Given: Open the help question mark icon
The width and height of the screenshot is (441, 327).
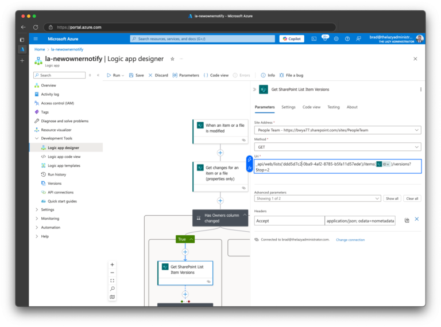Looking at the screenshot, I should click(x=347, y=39).
